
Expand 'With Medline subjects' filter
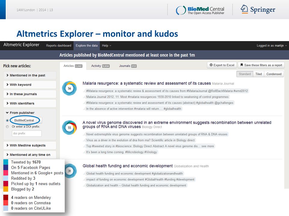30,145
